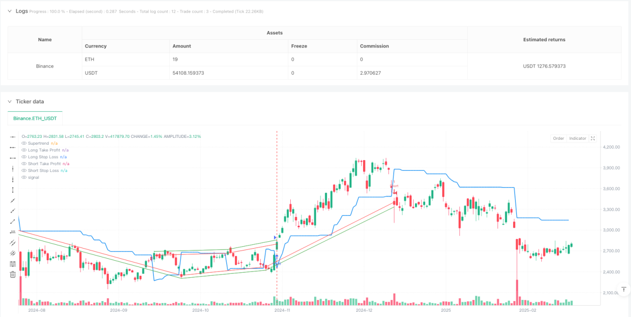
Task: Click the 3,600.00 price axis label
Action: click(611, 188)
